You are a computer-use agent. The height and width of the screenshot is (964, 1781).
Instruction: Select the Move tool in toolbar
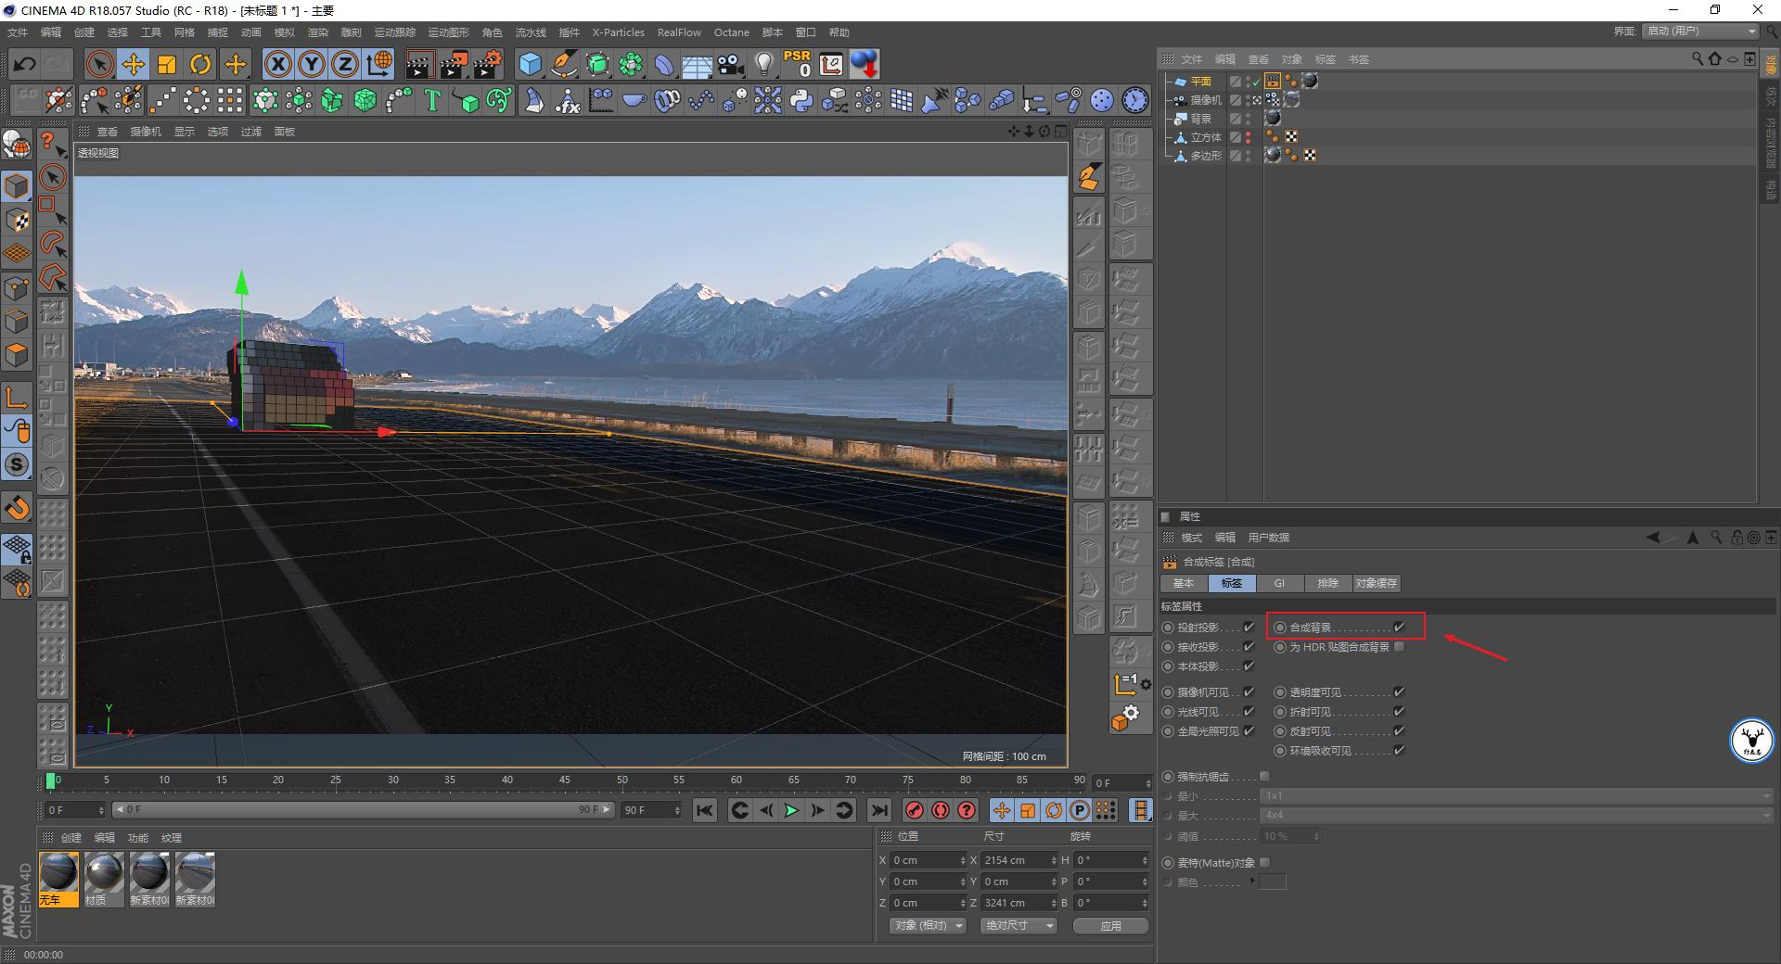click(x=134, y=64)
